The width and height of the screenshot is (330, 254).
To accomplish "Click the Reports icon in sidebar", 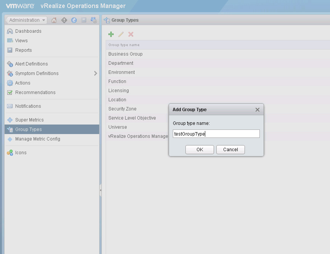I will pos(10,50).
